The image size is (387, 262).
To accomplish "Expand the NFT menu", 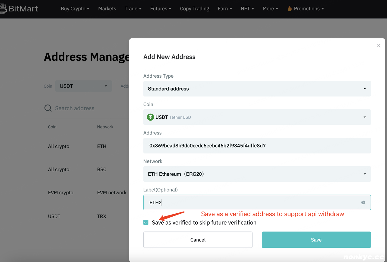I will (247, 9).
